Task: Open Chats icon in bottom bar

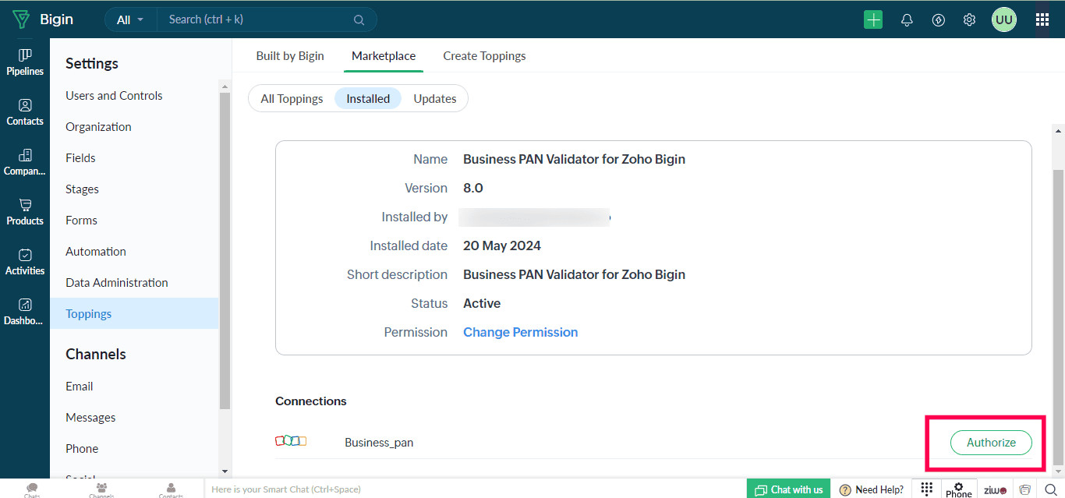Action: [32, 490]
